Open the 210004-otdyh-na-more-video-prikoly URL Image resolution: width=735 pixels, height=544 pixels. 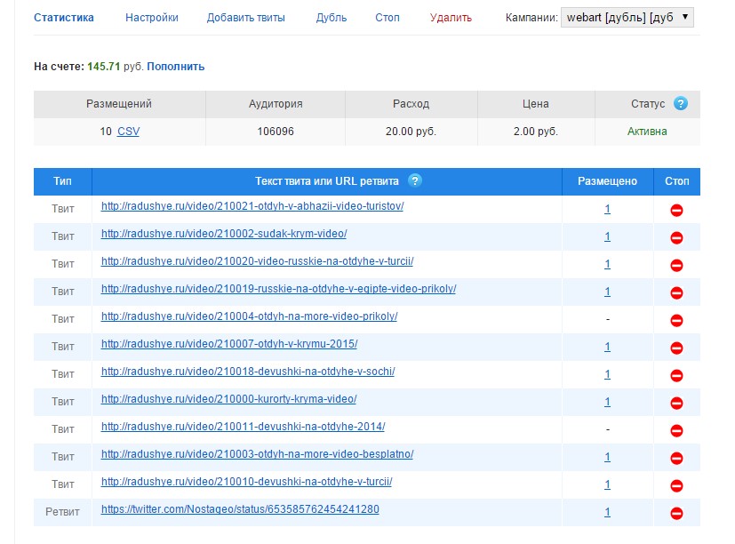[x=250, y=316]
